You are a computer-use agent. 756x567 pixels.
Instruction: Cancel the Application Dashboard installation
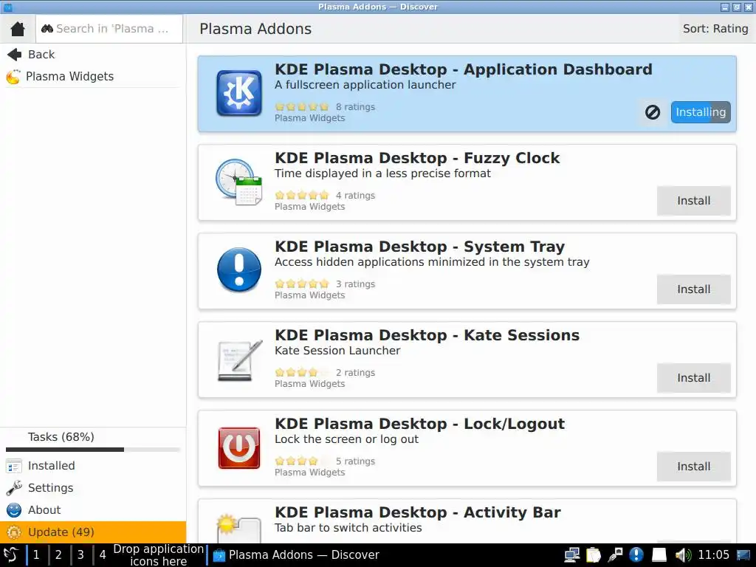[x=653, y=112]
